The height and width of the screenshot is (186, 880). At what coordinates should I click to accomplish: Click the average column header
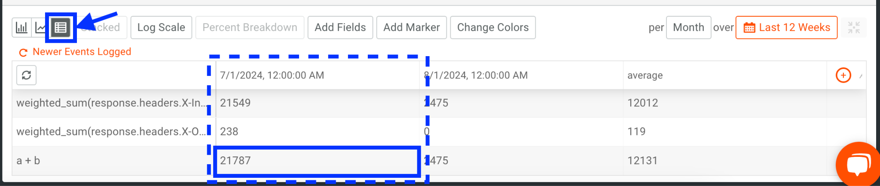pos(645,75)
